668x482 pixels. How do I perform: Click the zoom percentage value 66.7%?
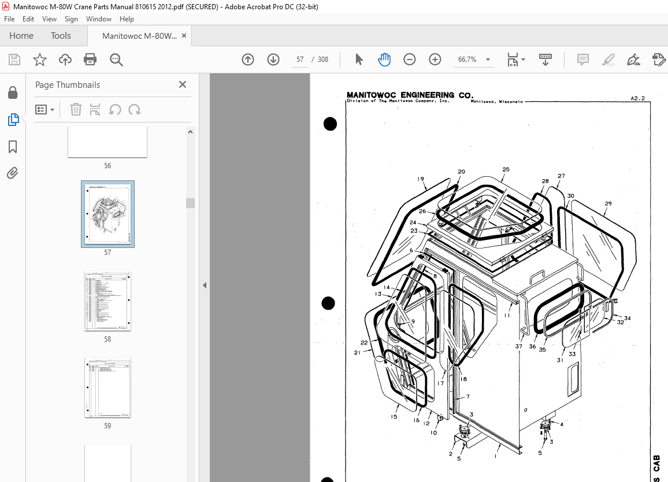[x=467, y=60]
